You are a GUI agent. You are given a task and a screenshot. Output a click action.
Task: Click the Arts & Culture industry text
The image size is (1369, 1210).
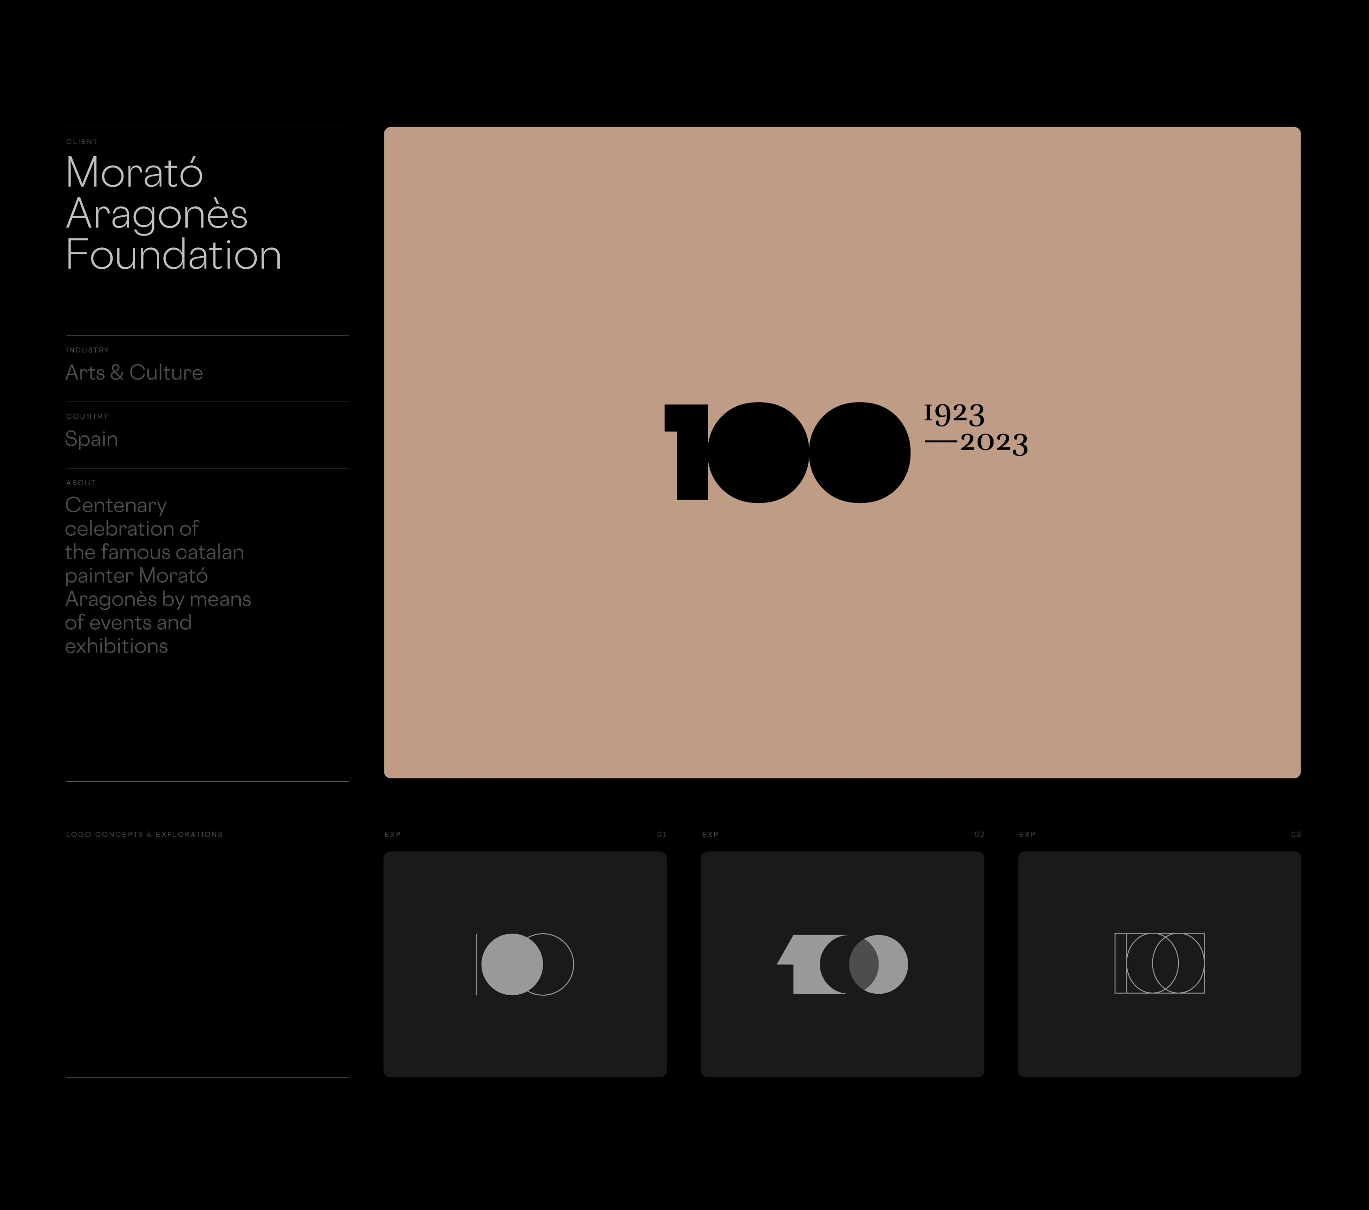pos(134,373)
